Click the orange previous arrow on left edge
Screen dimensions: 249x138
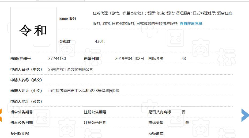point(1,115)
